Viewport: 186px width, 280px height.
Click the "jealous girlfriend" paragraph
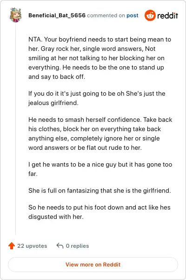point(97,98)
